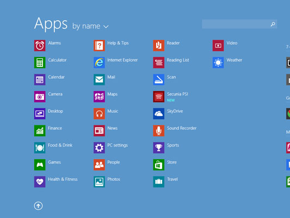The width and height of the screenshot is (290, 218).
Task: Open PC settings gear icon
Action: (100, 148)
